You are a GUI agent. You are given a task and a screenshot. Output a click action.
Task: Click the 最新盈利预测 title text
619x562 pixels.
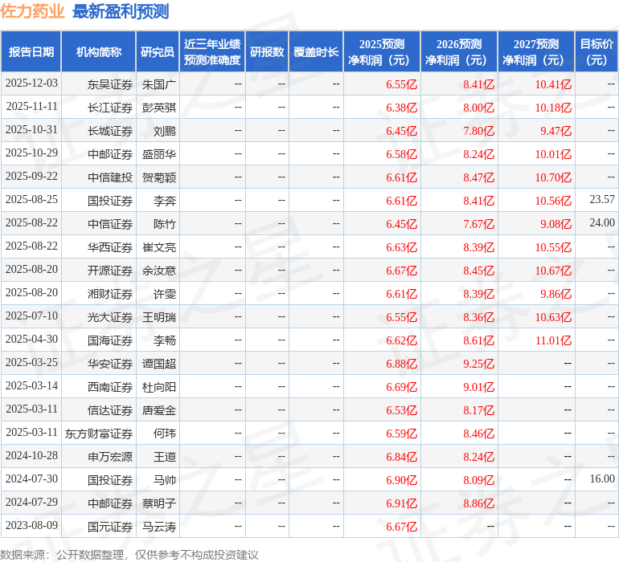121,11
